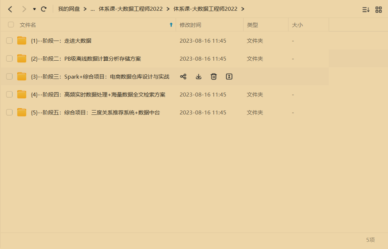Expand the chevron after the last breadcrumb
388x249 pixels.
click(243, 9)
